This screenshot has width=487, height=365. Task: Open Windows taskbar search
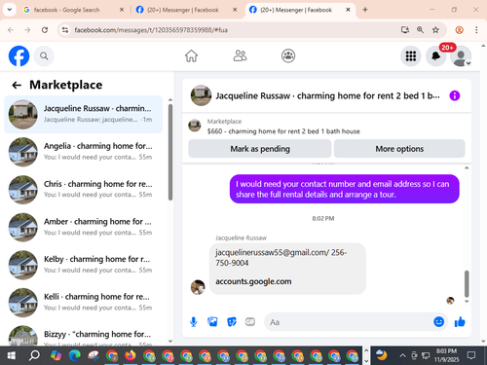(x=34, y=355)
